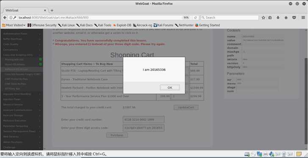Close the WebGoat tab

45,11
